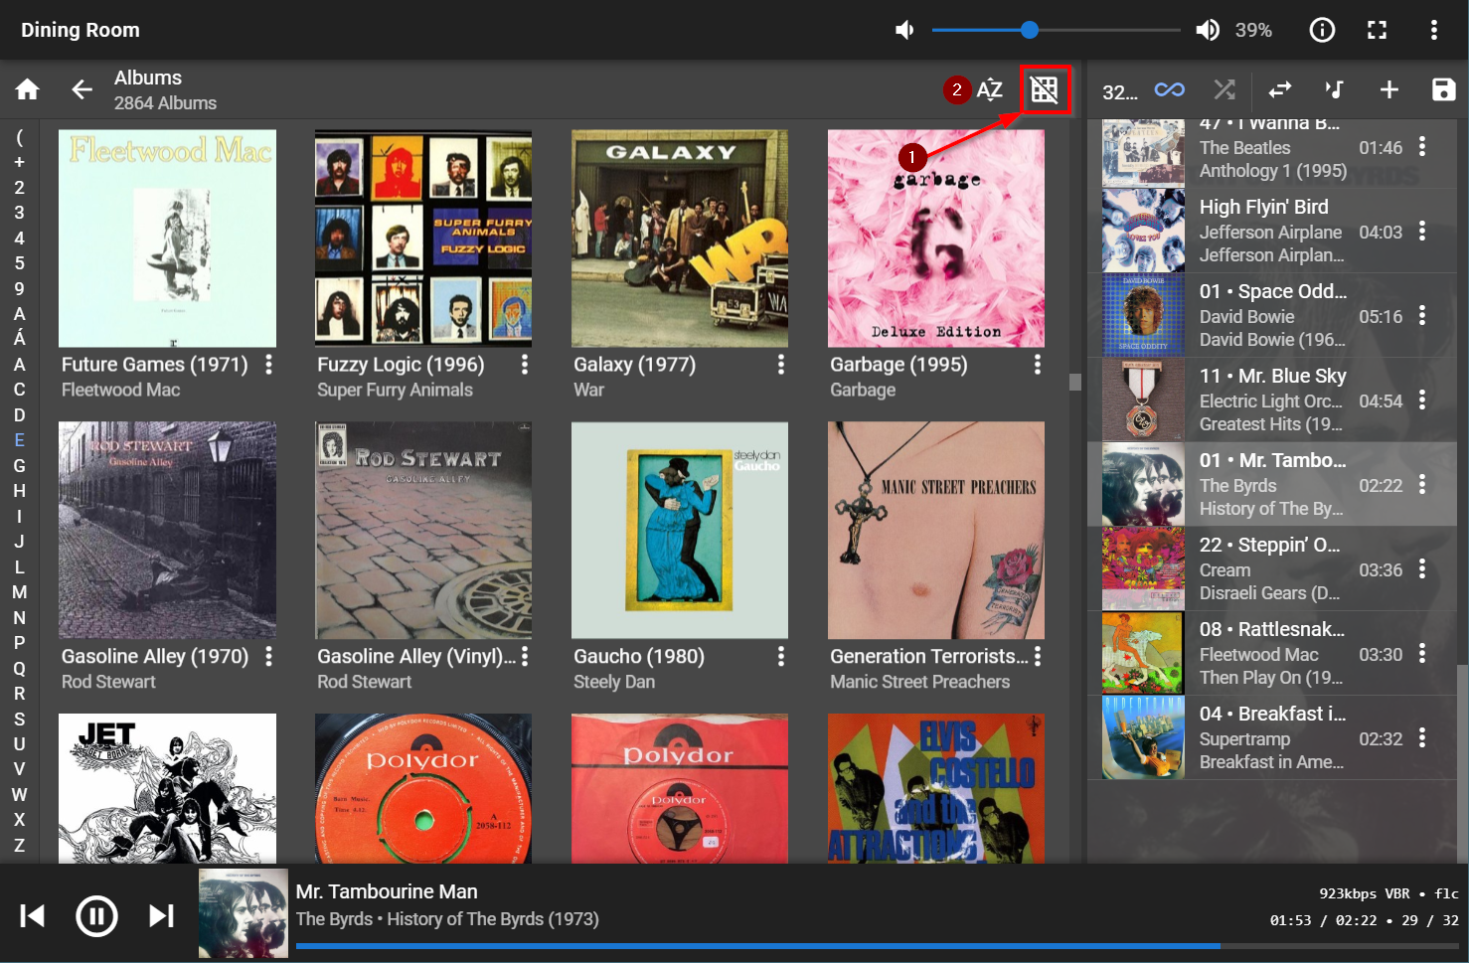Open Gaucho (1980) album title
Viewport: 1469px width, 963px height.
pos(639,657)
